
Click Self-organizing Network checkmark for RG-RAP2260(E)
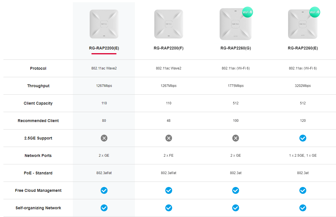click(303, 208)
